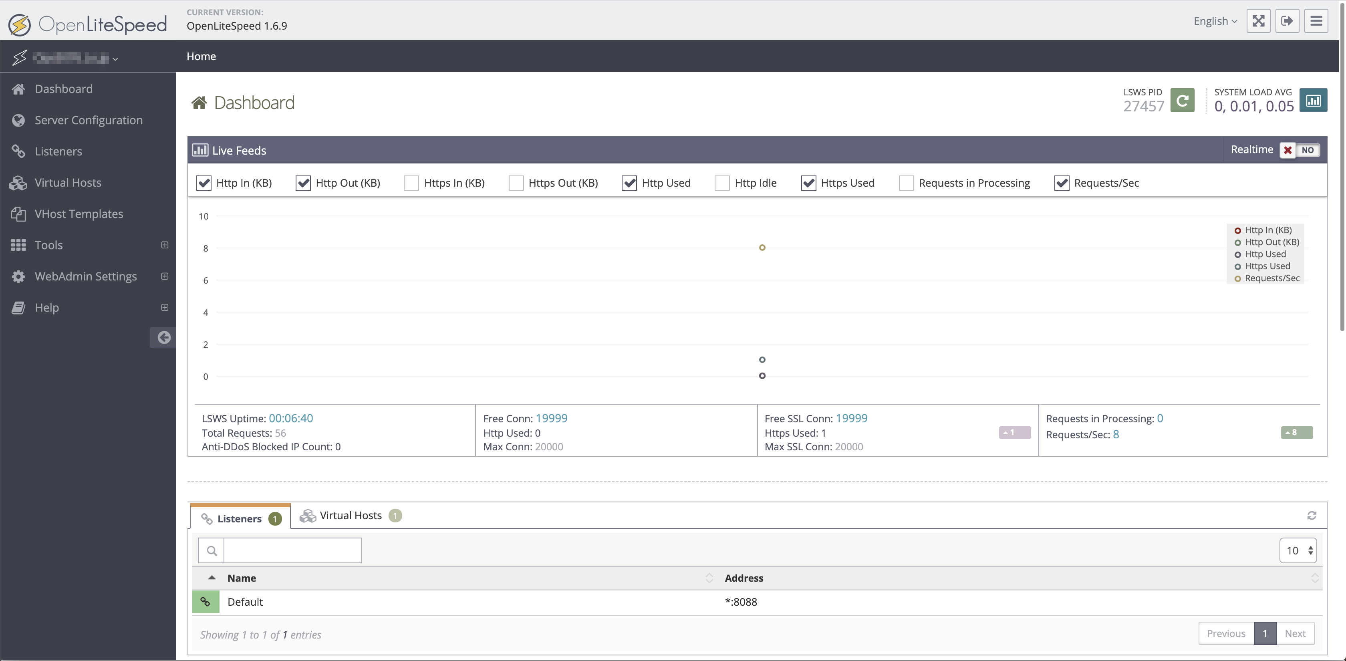Toggle fullscreen mode from the header icon
Screen dimensions: 1346x661
coord(1259,21)
